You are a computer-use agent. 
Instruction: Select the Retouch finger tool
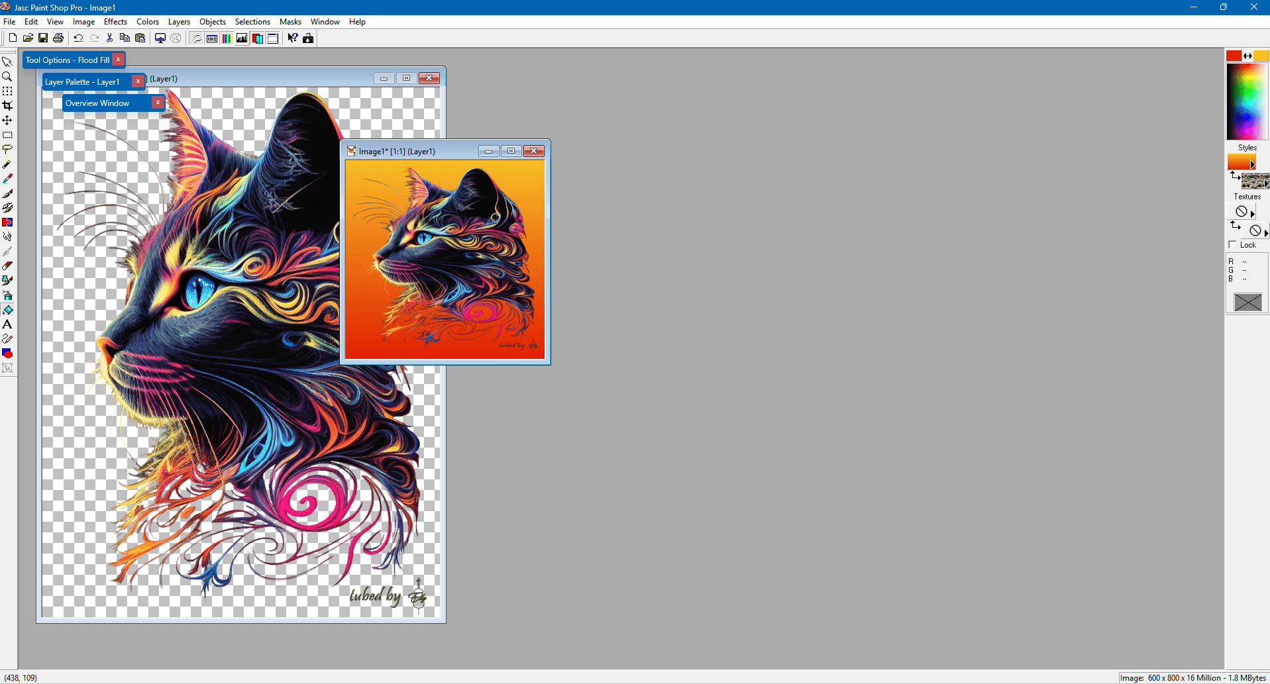[x=7, y=236]
